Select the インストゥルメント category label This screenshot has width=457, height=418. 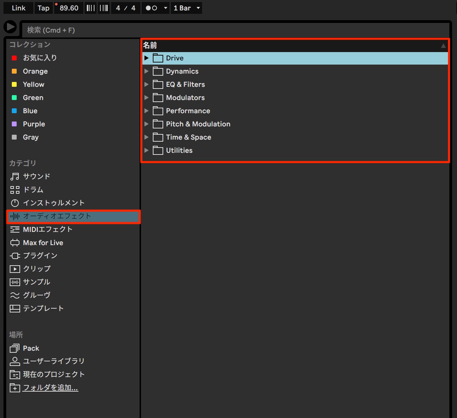tap(54, 203)
